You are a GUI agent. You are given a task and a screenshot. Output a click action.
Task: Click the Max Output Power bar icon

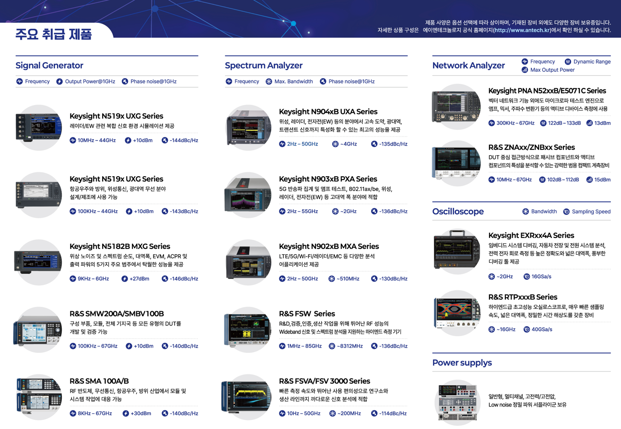coord(525,70)
